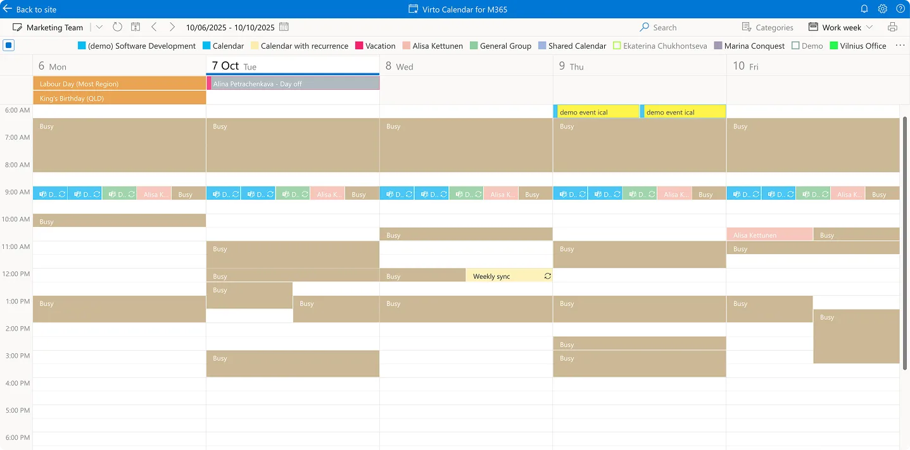Screen dimensions: 910x450
Task: Open the Categories panel
Action: tap(768, 27)
